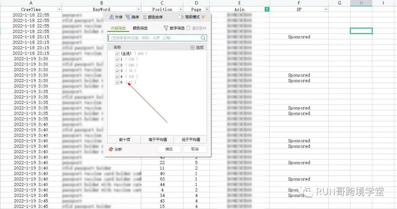397x209 pixels.
Task: Switch to 颜色筛选 tab
Action: [140, 28]
